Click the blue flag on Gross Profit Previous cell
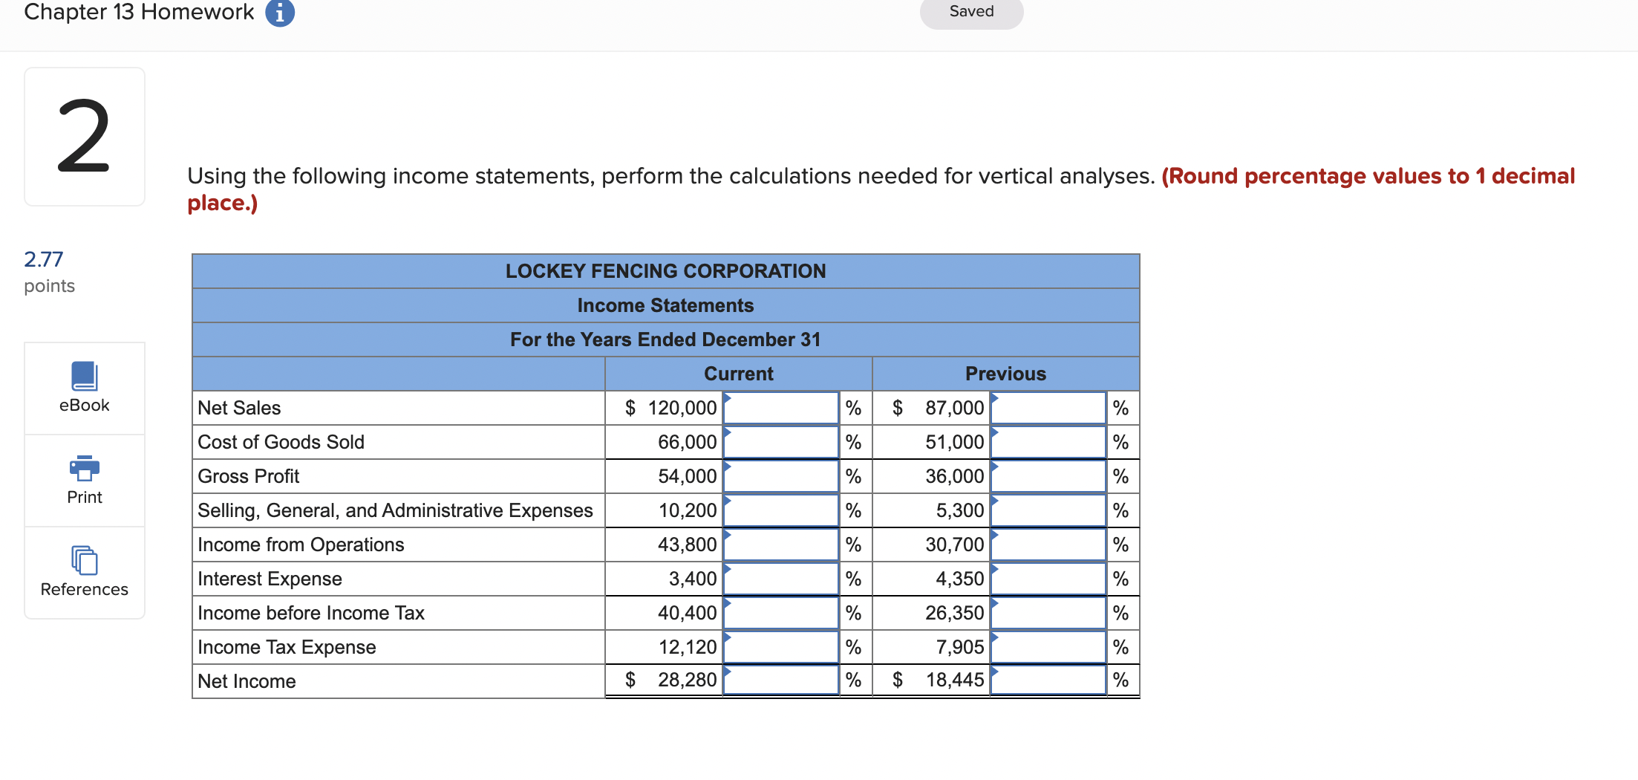The image size is (1638, 780). point(995,468)
